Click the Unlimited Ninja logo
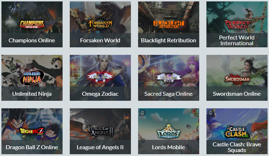269x156 pixels. pyautogui.click(x=32, y=78)
